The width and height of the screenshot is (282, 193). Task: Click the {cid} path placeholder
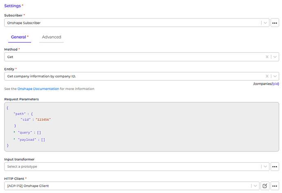pos(275,84)
